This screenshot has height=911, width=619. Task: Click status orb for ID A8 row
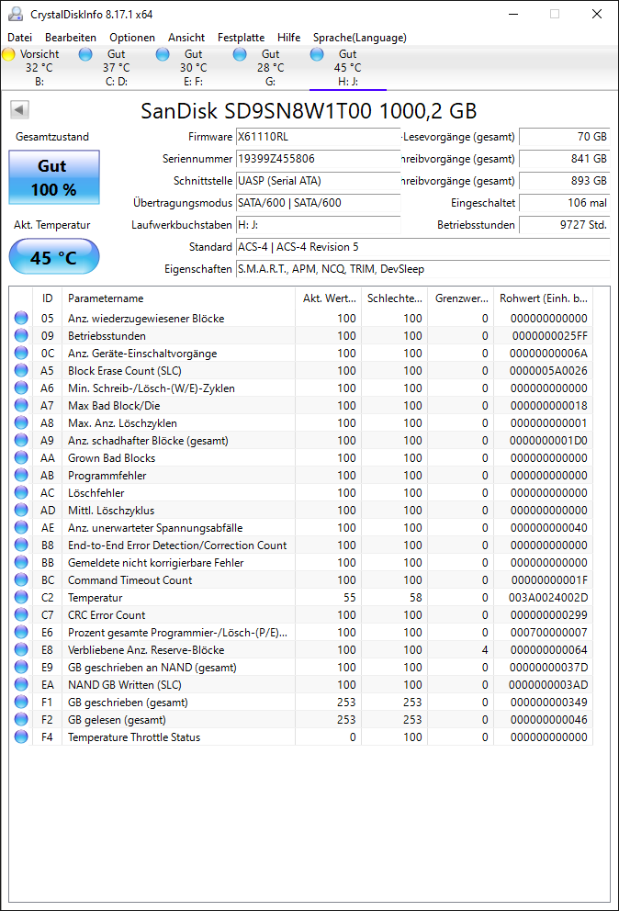tap(21, 422)
